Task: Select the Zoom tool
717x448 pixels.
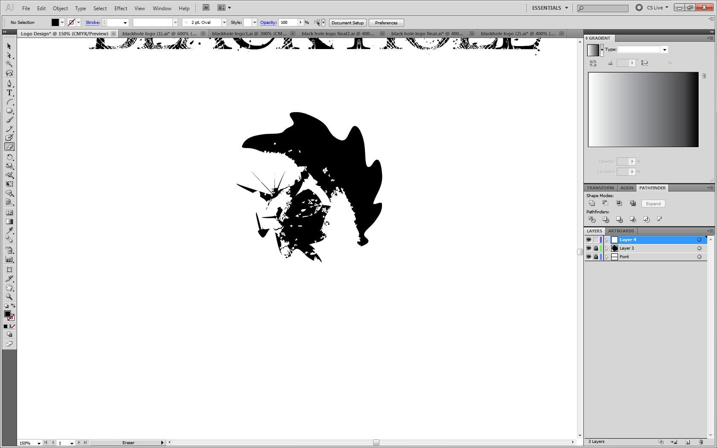Action: point(9,297)
